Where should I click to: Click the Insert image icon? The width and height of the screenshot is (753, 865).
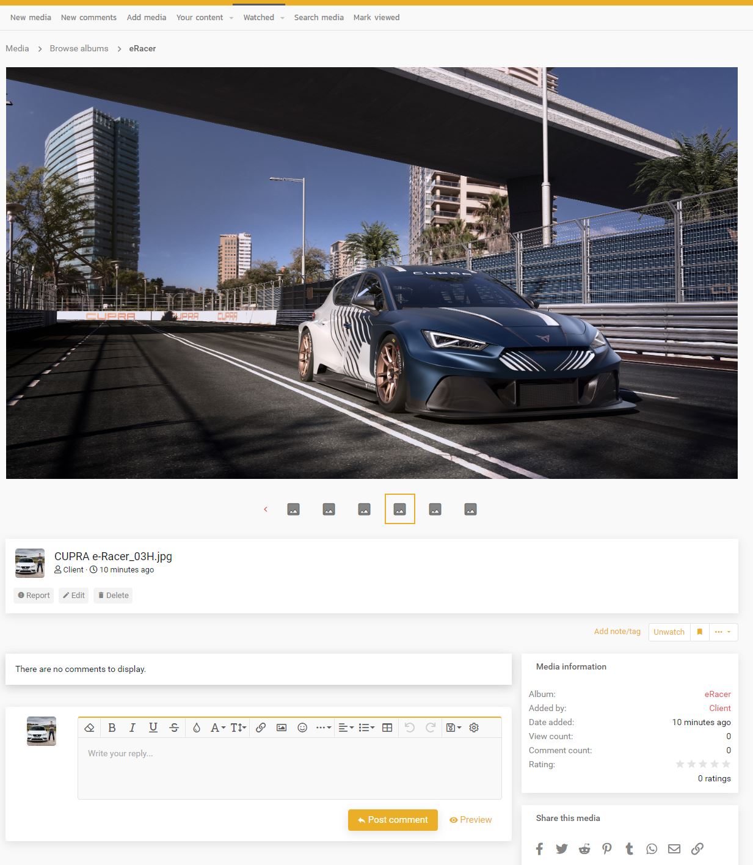tap(282, 728)
